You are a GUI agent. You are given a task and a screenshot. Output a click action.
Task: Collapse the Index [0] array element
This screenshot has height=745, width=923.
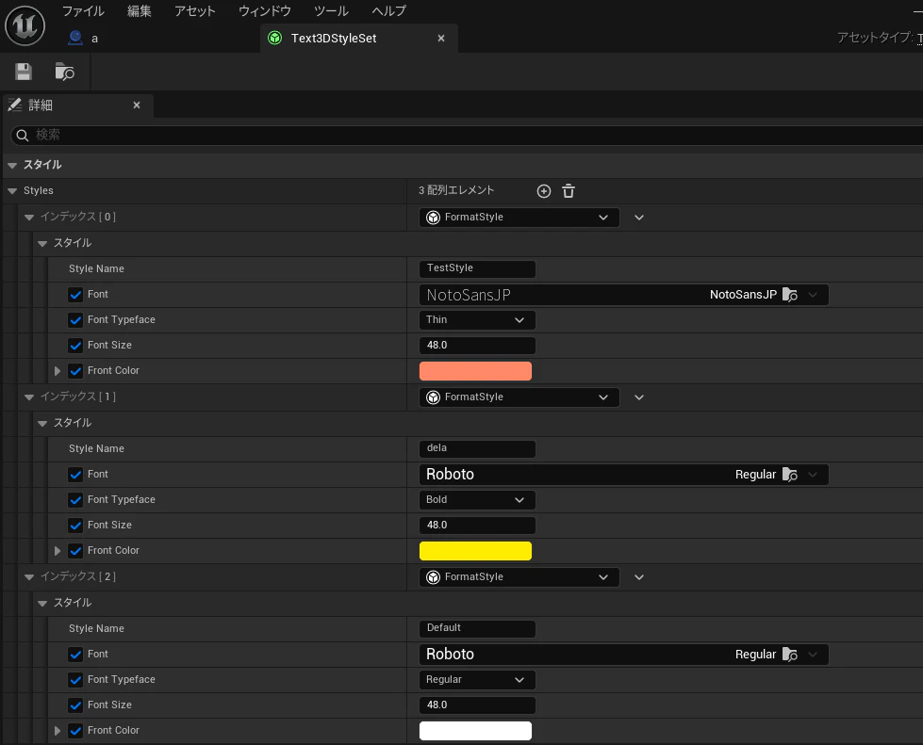click(29, 218)
